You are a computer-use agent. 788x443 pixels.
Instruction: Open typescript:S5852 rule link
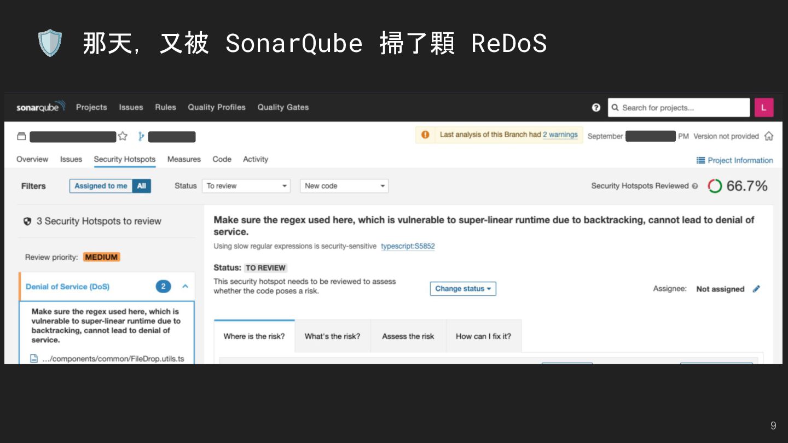point(408,246)
